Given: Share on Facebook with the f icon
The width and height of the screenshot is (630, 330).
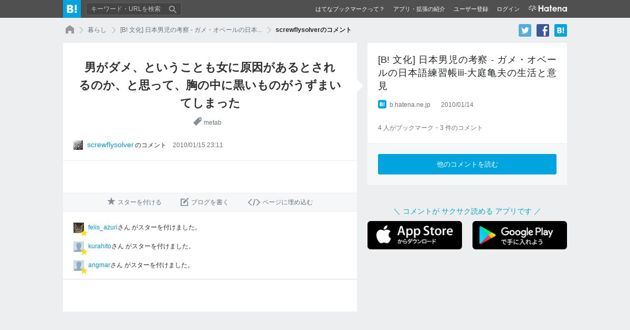Looking at the screenshot, I should [x=543, y=30].
